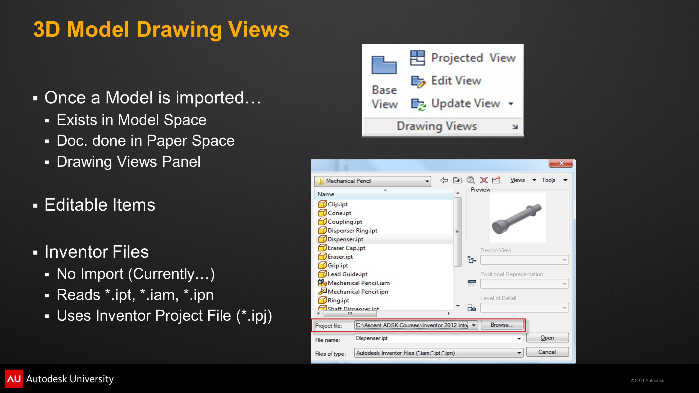This screenshot has height=393, width=699.
Task: Open the File name dropdown arrow
Action: [x=519, y=339]
